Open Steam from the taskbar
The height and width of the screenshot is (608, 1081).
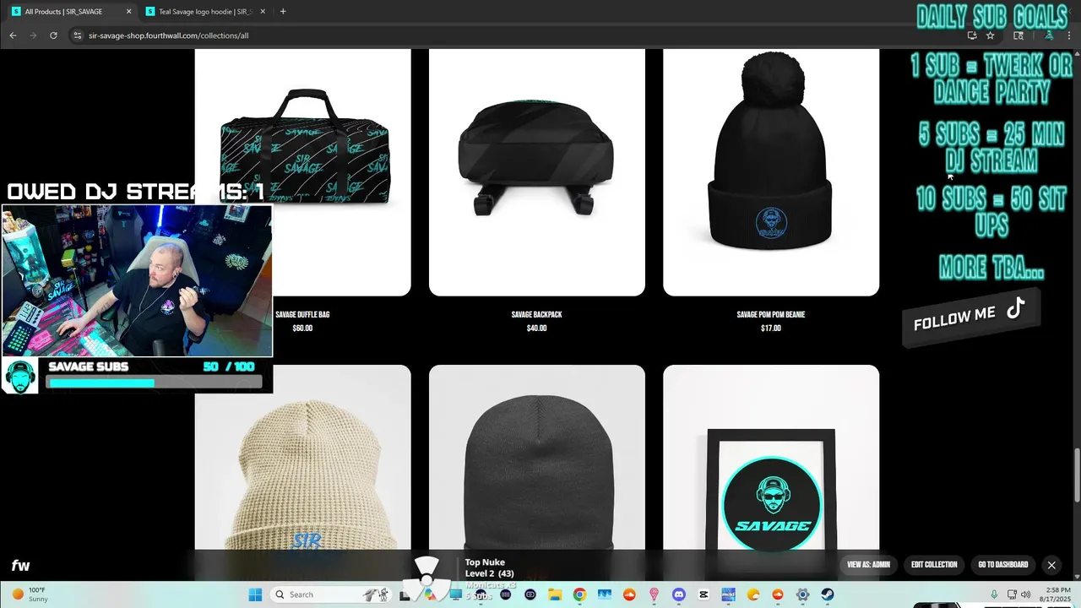pos(828,594)
